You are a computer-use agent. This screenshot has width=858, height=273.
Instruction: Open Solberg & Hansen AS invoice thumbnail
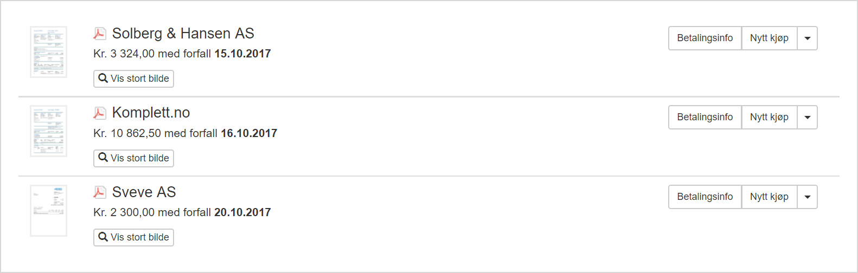pos(48,52)
